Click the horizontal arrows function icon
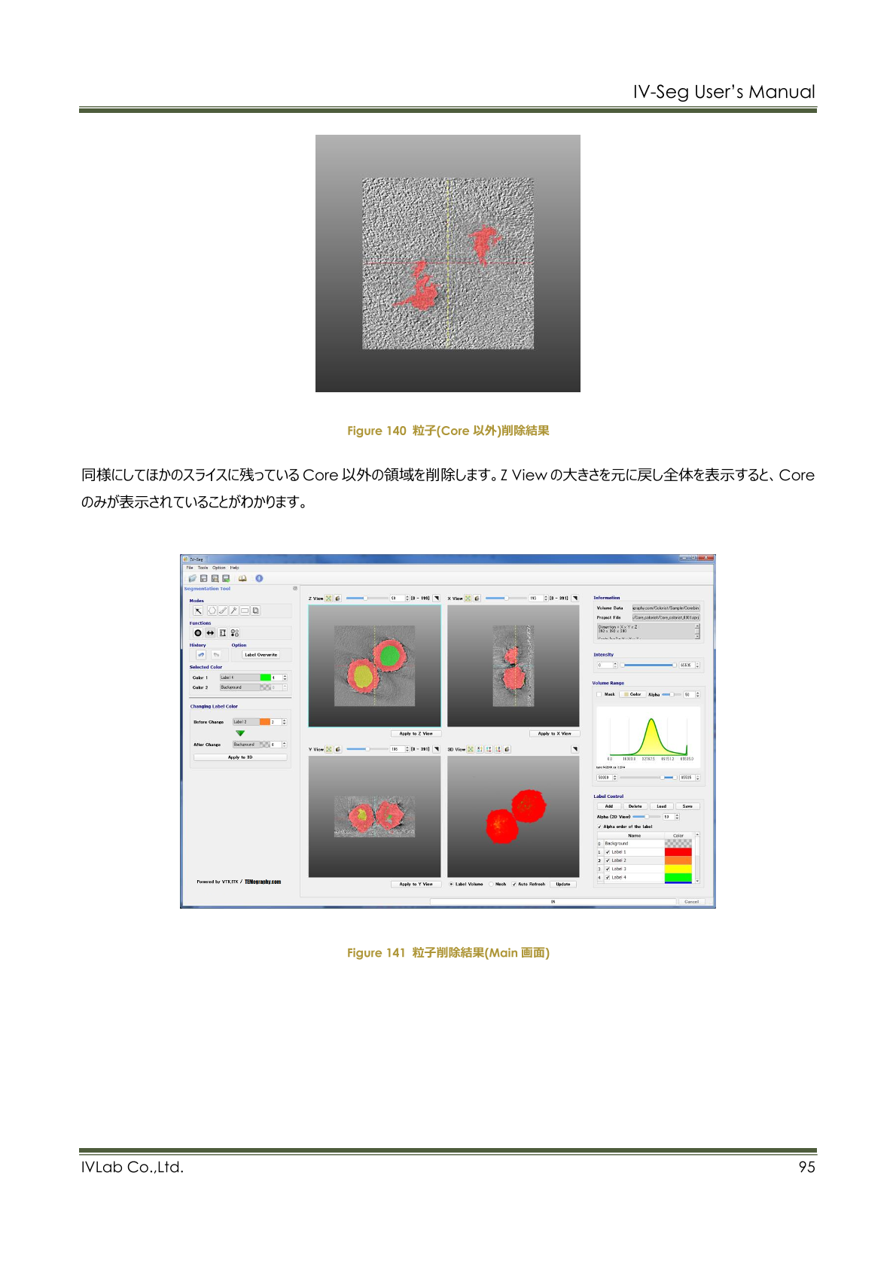The width and height of the screenshot is (896, 1267). [210, 633]
